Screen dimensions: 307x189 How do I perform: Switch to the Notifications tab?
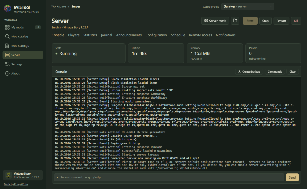pyautogui.click(x=226, y=35)
